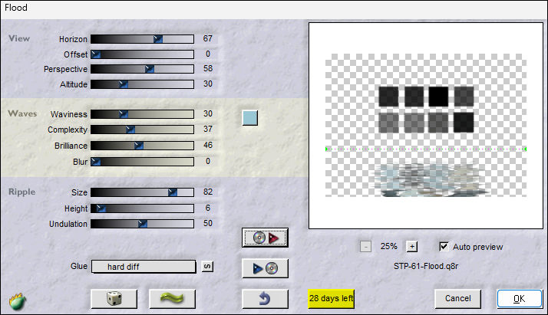Click the dice randomize button

coord(114,299)
